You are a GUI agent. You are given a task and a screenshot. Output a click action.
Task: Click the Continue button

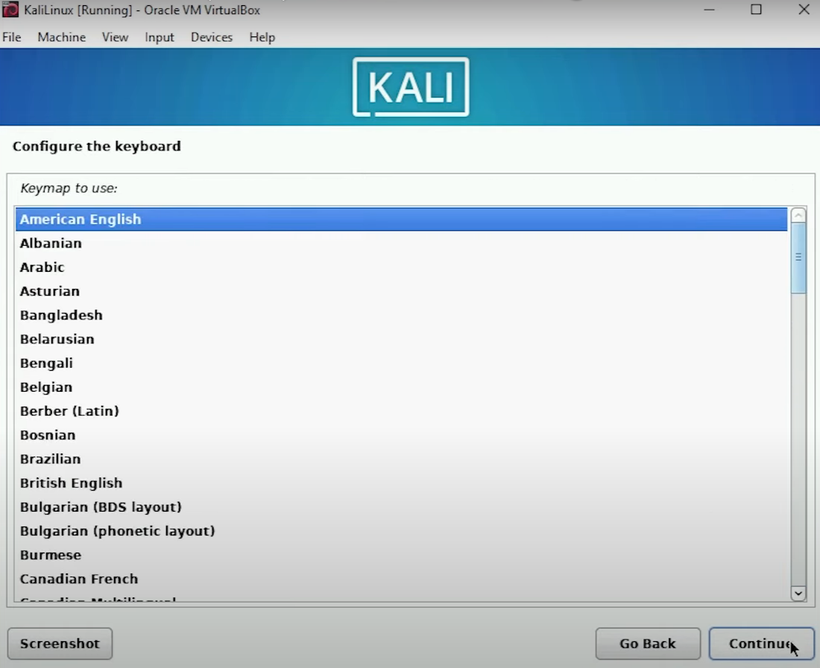coord(761,643)
